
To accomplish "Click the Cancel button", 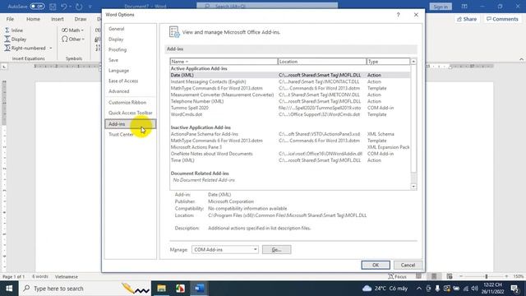I will 408,265.
